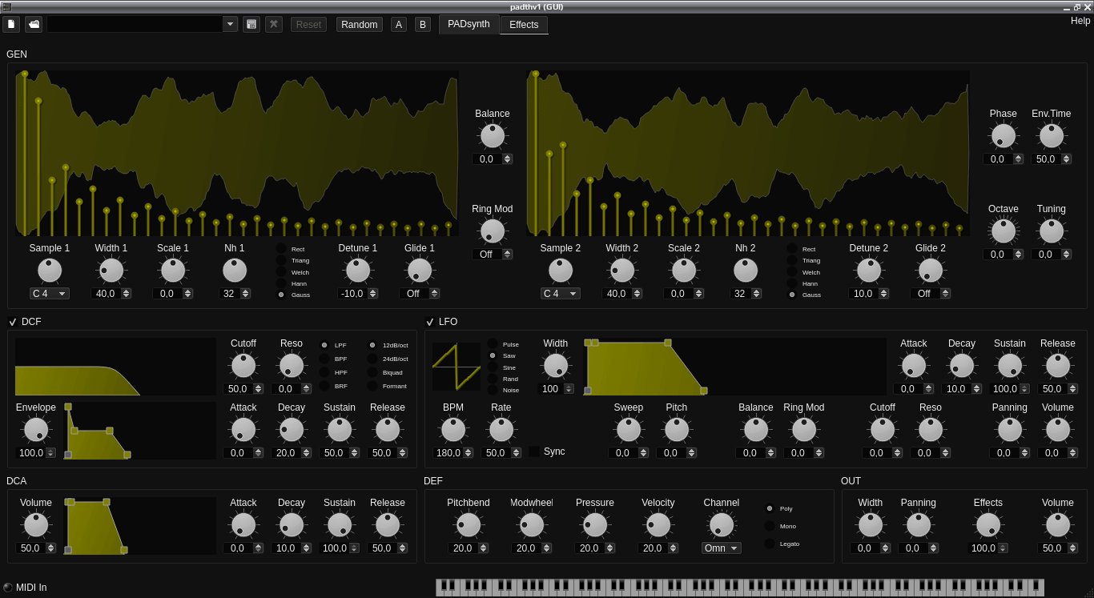Click the LFO waveform shape display
The width and height of the screenshot is (1094, 598).
(457, 367)
